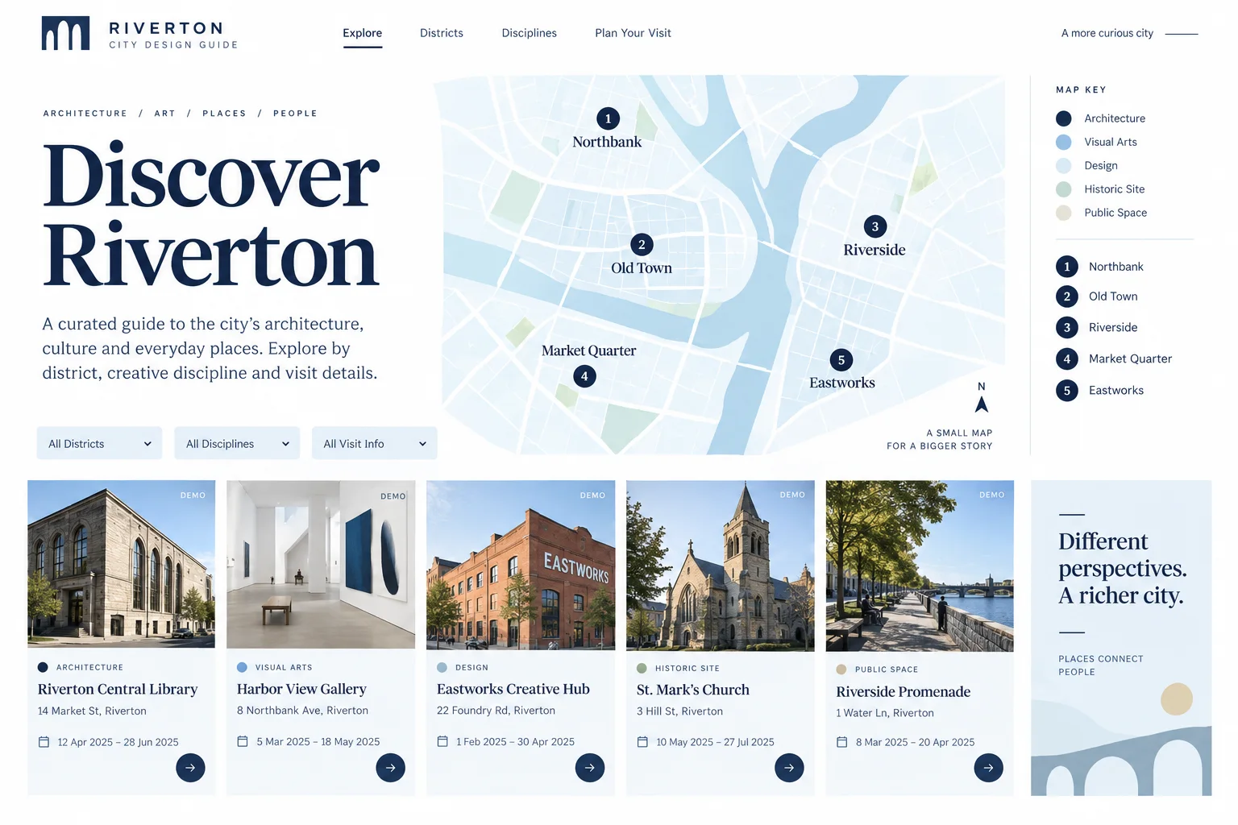Select map marker 4 near Market Quarter
This screenshot has height=825, width=1238.
tap(584, 376)
